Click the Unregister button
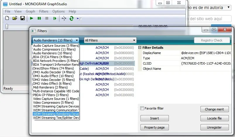235x137 pixels. (x=215, y=127)
